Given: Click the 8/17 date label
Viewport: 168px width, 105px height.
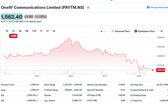Looking at the screenshot, I should tap(105, 76).
